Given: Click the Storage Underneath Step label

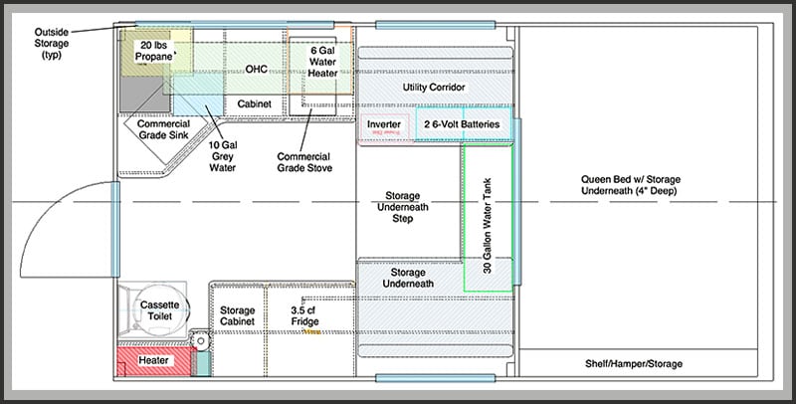Looking at the screenshot, I should pyautogui.click(x=403, y=207).
